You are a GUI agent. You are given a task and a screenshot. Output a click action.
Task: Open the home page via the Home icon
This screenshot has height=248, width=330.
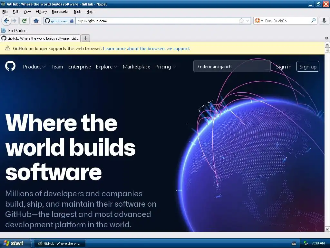point(36,21)
